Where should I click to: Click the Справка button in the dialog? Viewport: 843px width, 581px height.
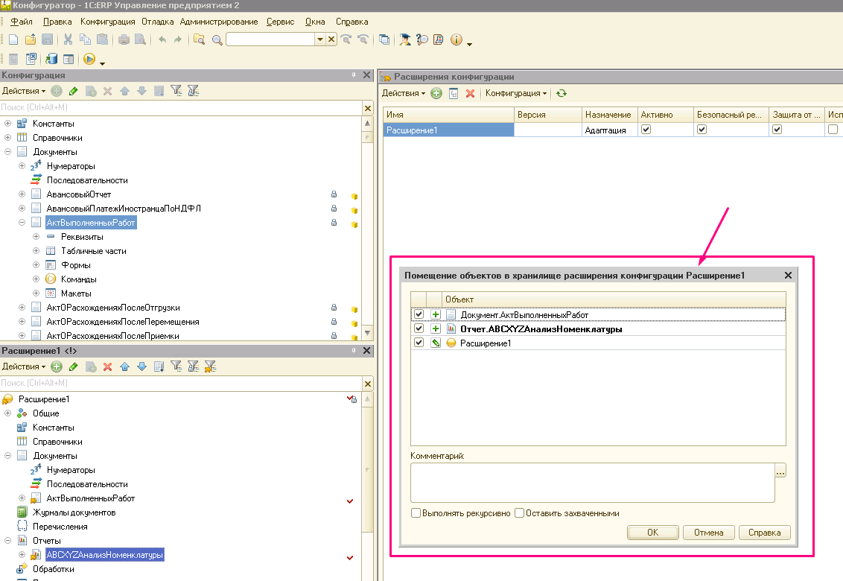[x=765, y=533]
